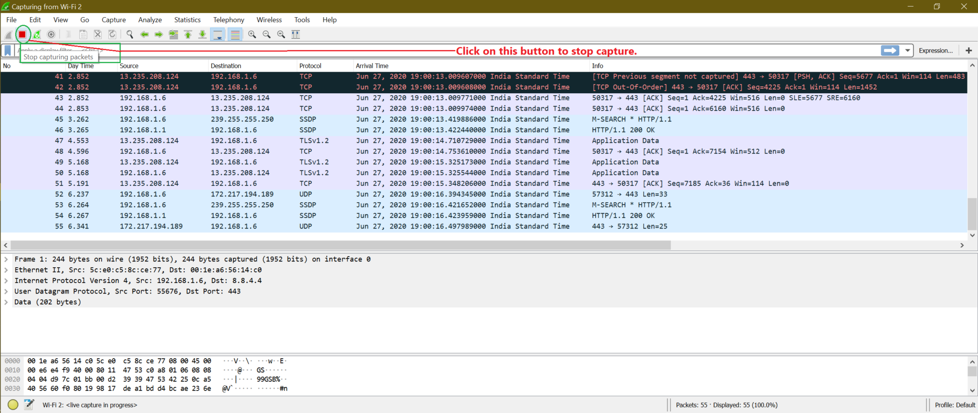Add a display filter button with plus
Image resolution: width=978 pixels, height=413 pixels.
coord(968,50)
